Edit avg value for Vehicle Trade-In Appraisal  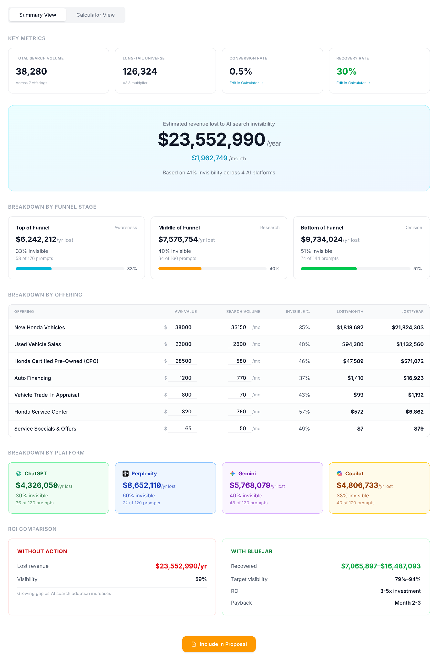coord(182,395)
